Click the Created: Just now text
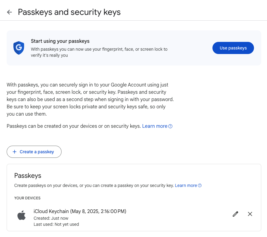The image size is (267, 237). pyautogui.click(x=51, y=218)
